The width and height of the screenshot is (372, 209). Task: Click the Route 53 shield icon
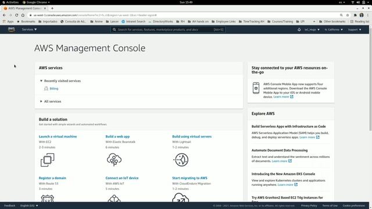tap(48, 199)
